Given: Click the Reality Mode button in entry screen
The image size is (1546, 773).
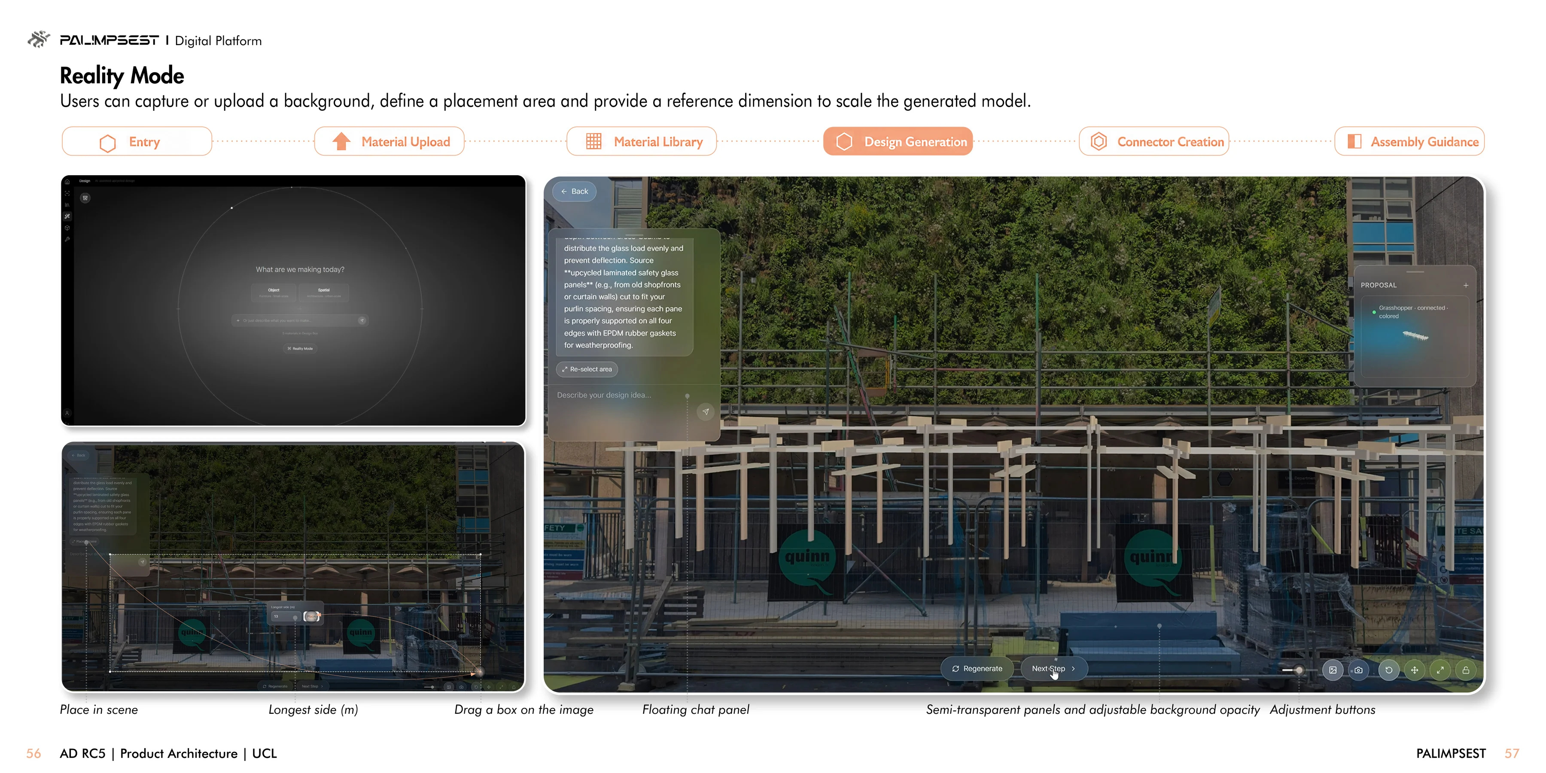Looking at the screenshot, I should click(300, 348).
